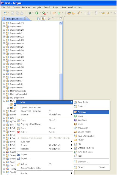Click the Print toolbar icon

click(22, 13)
